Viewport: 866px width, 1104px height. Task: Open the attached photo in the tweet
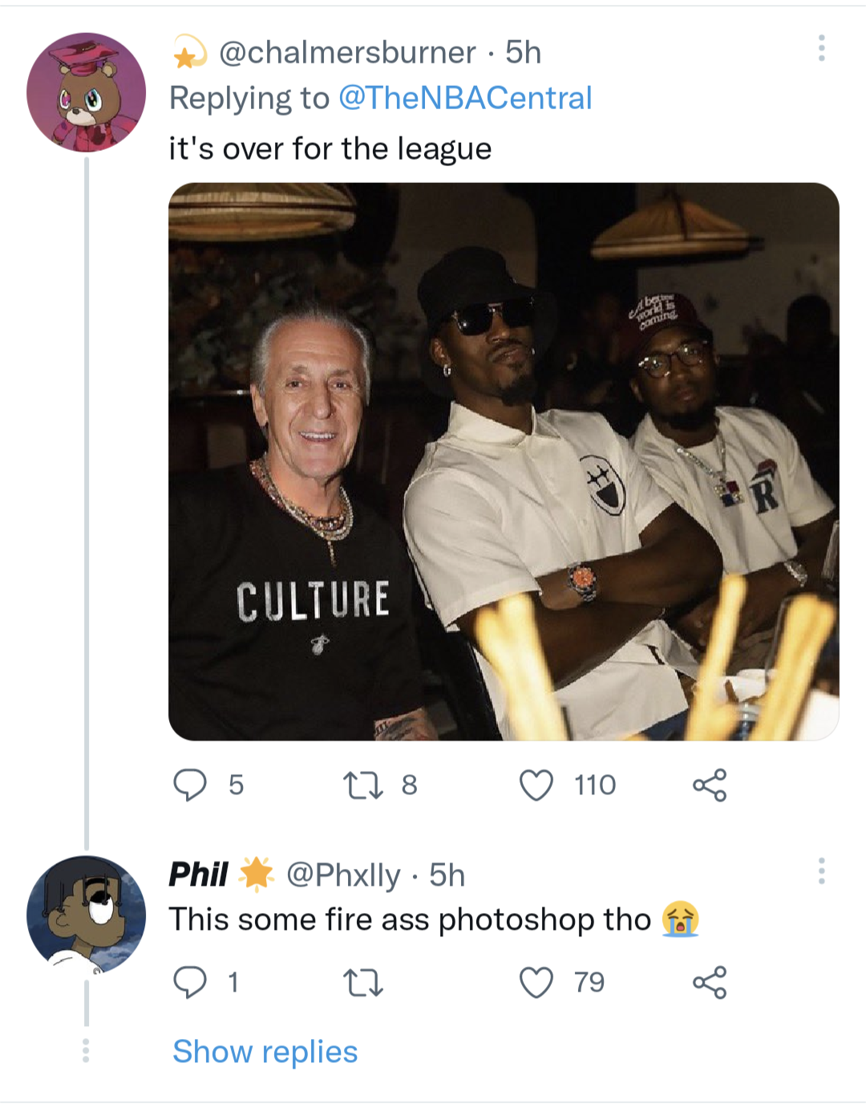pyautogui.click(x=504, y=461)
